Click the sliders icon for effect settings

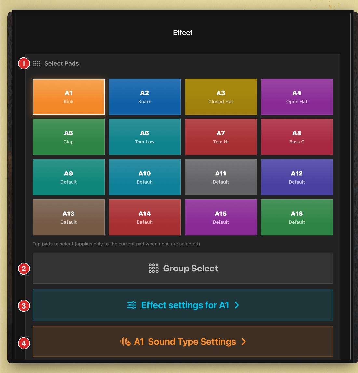pos(132,305)
